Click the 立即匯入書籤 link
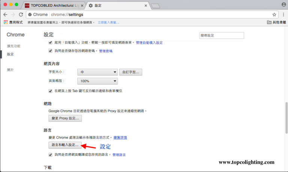The height and width of the screenshot is (172, 288). (108, 23)
